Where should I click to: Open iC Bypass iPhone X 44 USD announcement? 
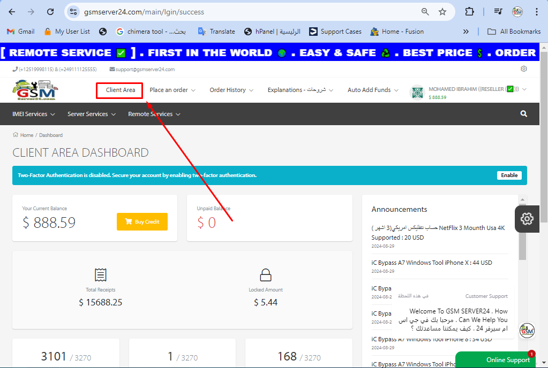[x=432, y=263]
